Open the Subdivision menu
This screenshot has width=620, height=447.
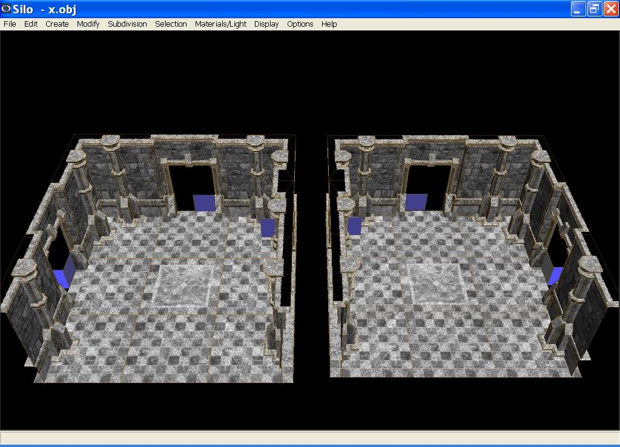point(127,24)
